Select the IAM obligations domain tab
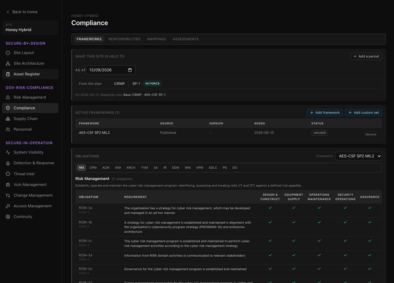394x283 pixels. point(118,168)
